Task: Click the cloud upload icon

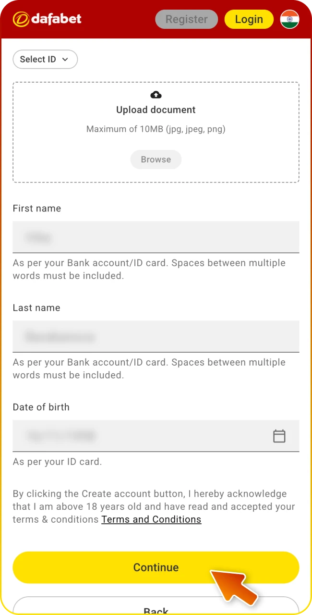Action: [156, 95]
